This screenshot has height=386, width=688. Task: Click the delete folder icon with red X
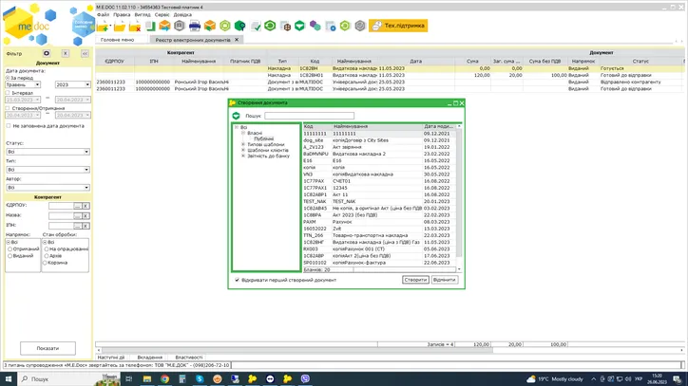140,27
